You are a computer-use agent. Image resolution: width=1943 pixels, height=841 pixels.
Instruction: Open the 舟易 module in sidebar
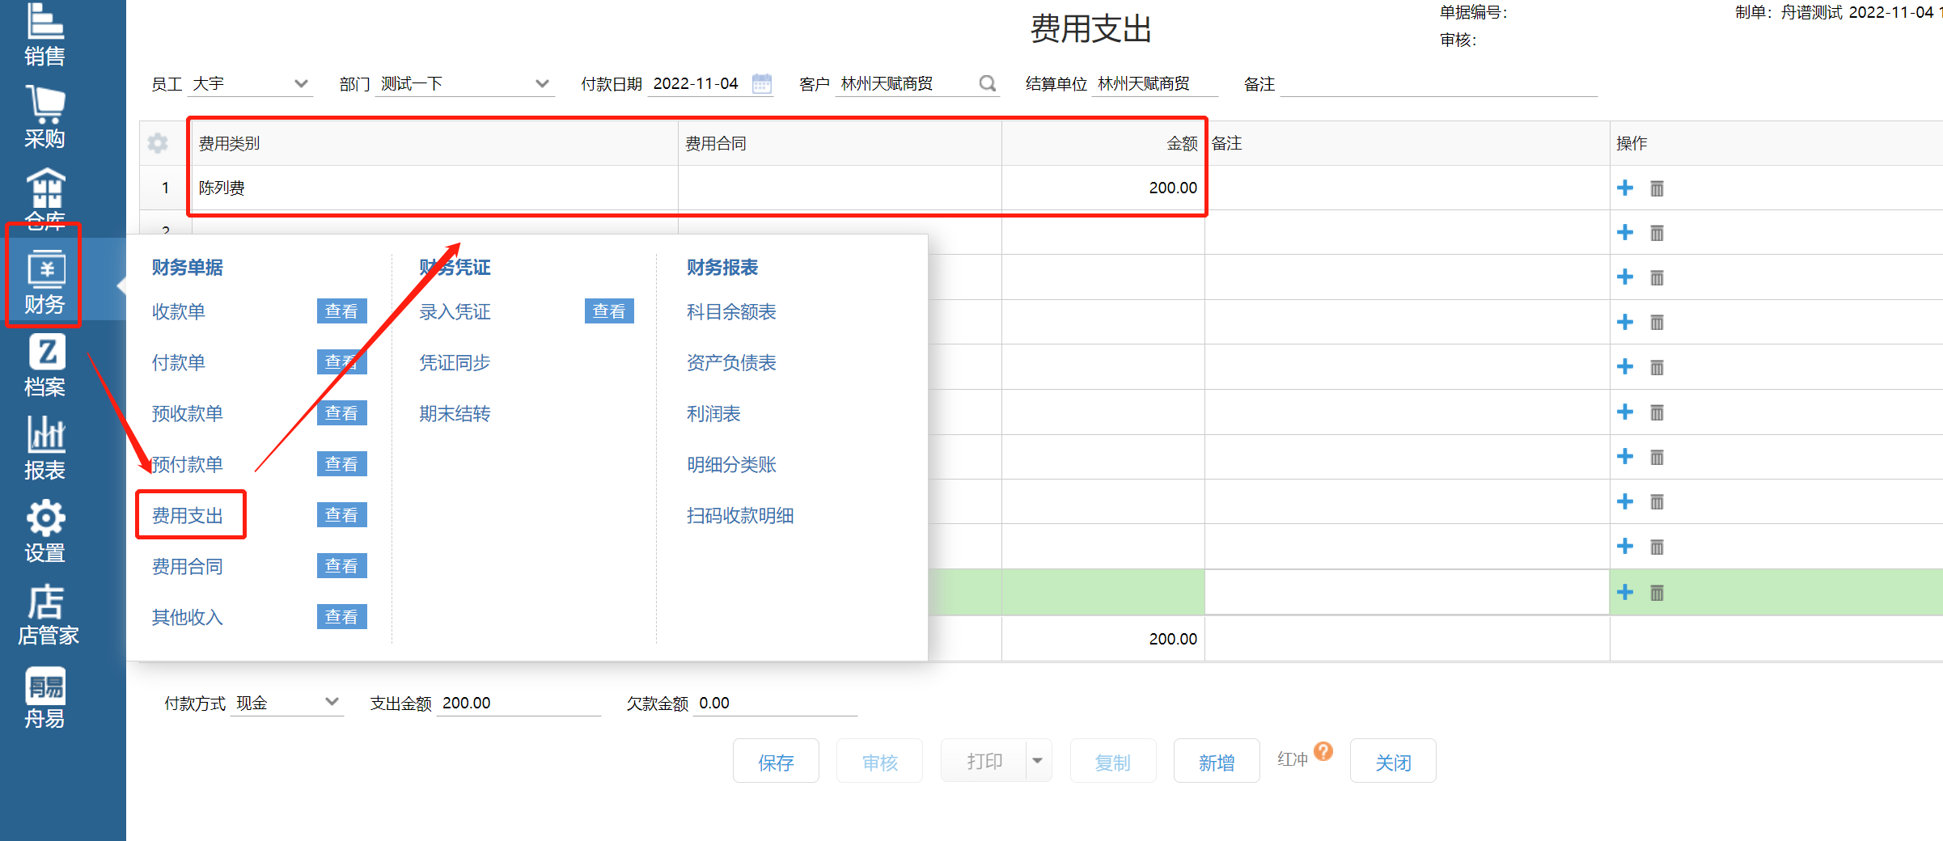click(45, 697)
